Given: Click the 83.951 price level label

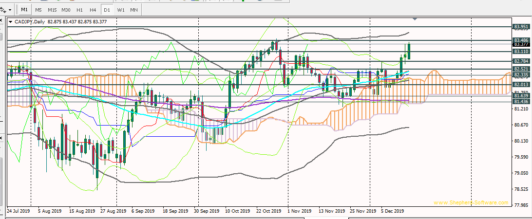Looking at the screenshot, I should [x=521, y=27].
